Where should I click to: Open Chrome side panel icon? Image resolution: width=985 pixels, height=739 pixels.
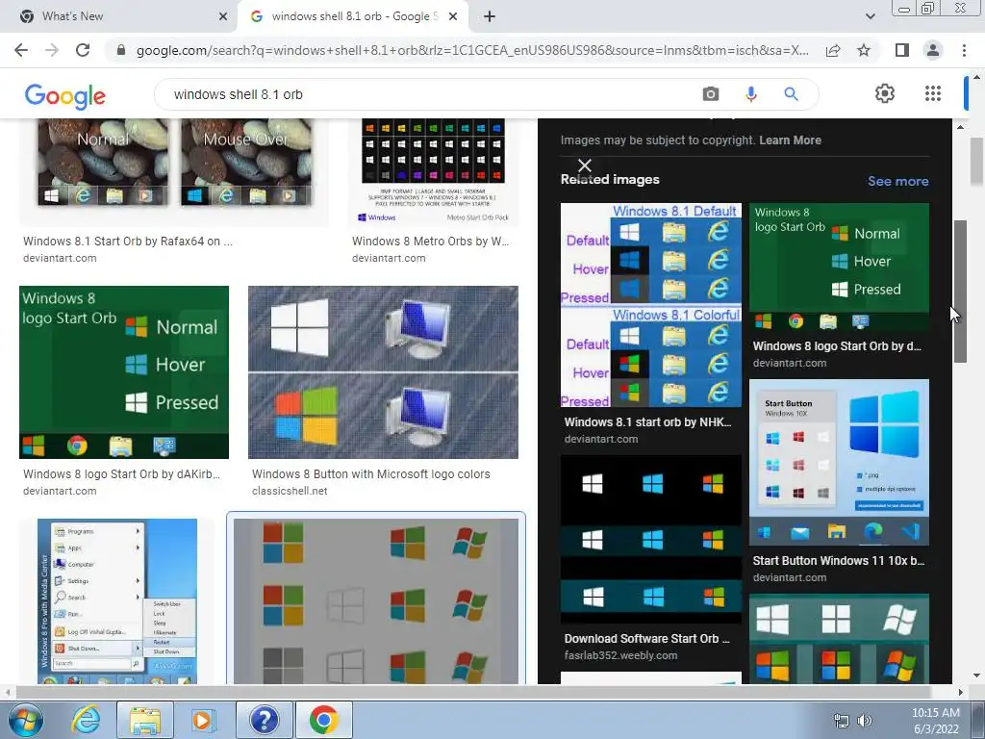pyautogui.click(x=902, y=50)
